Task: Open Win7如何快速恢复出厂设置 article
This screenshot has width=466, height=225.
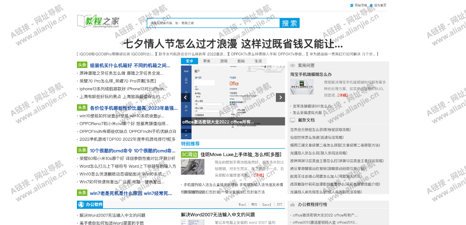Action: coord(122,182)
